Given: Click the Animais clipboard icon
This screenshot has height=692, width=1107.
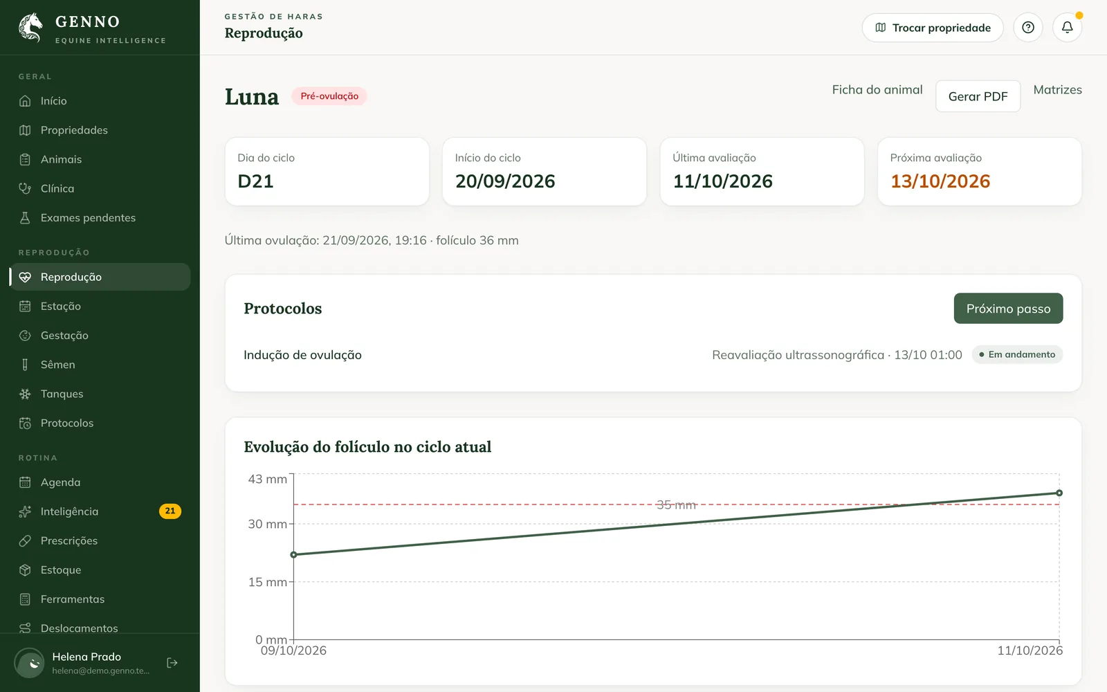Looking at the screenshot, I should tap(25, 159).
